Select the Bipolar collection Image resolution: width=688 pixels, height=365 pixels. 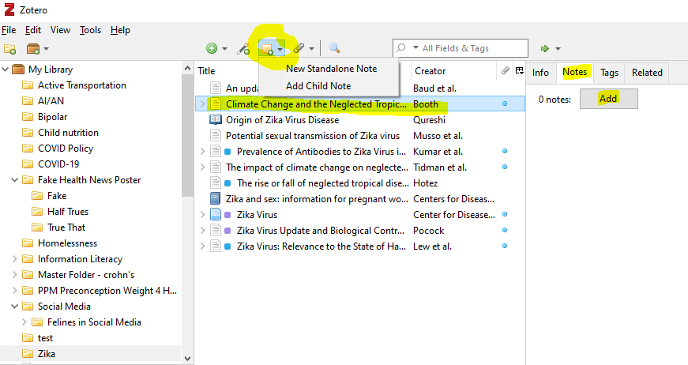(52, 117)
